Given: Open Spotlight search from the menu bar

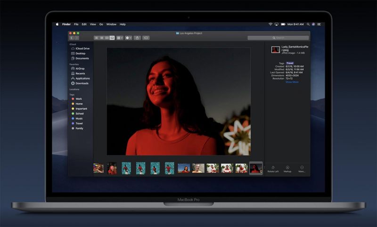Looking at the screenshot, I should [x=308, y=24].
